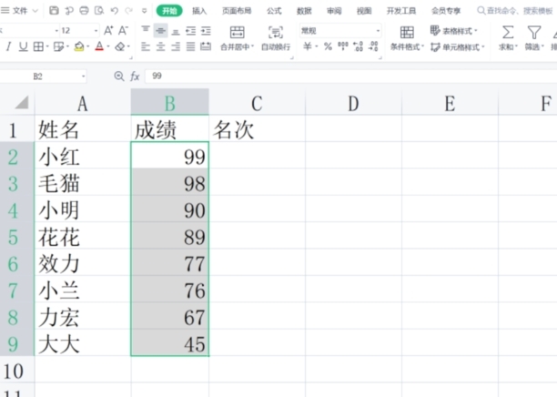Toggle middle vertical alignment
This screenshot has height=397, width=557.
(x=160, y=31)
